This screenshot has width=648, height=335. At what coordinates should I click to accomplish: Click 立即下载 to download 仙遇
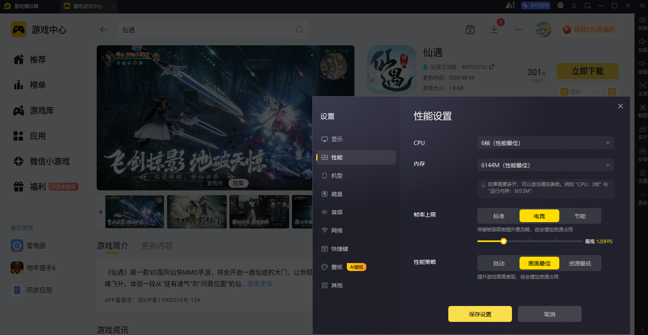pyautogui.click(x=588, y=71)
